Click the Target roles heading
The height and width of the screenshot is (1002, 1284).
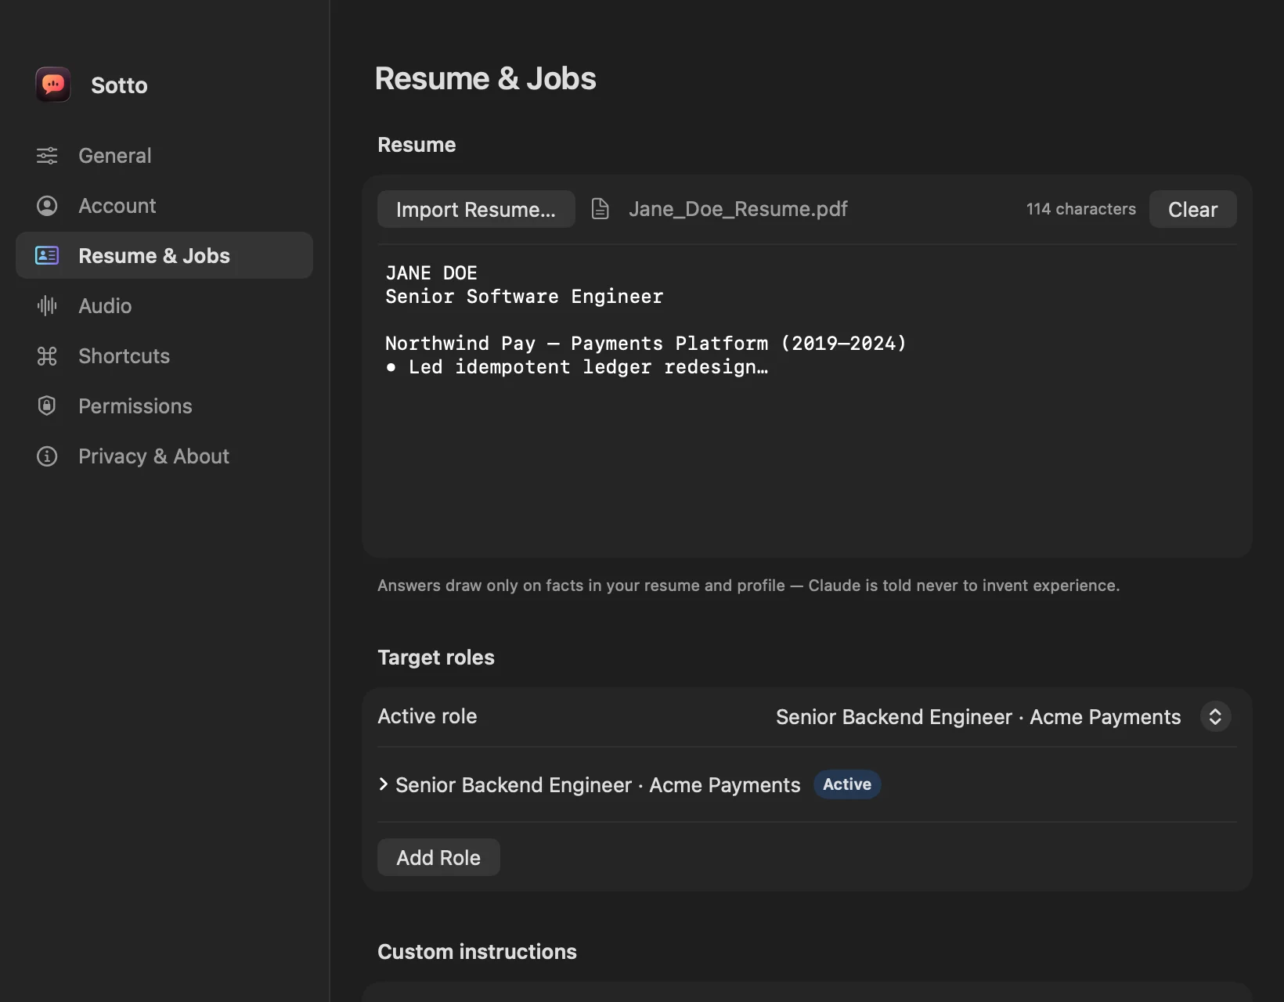point(436,658)
